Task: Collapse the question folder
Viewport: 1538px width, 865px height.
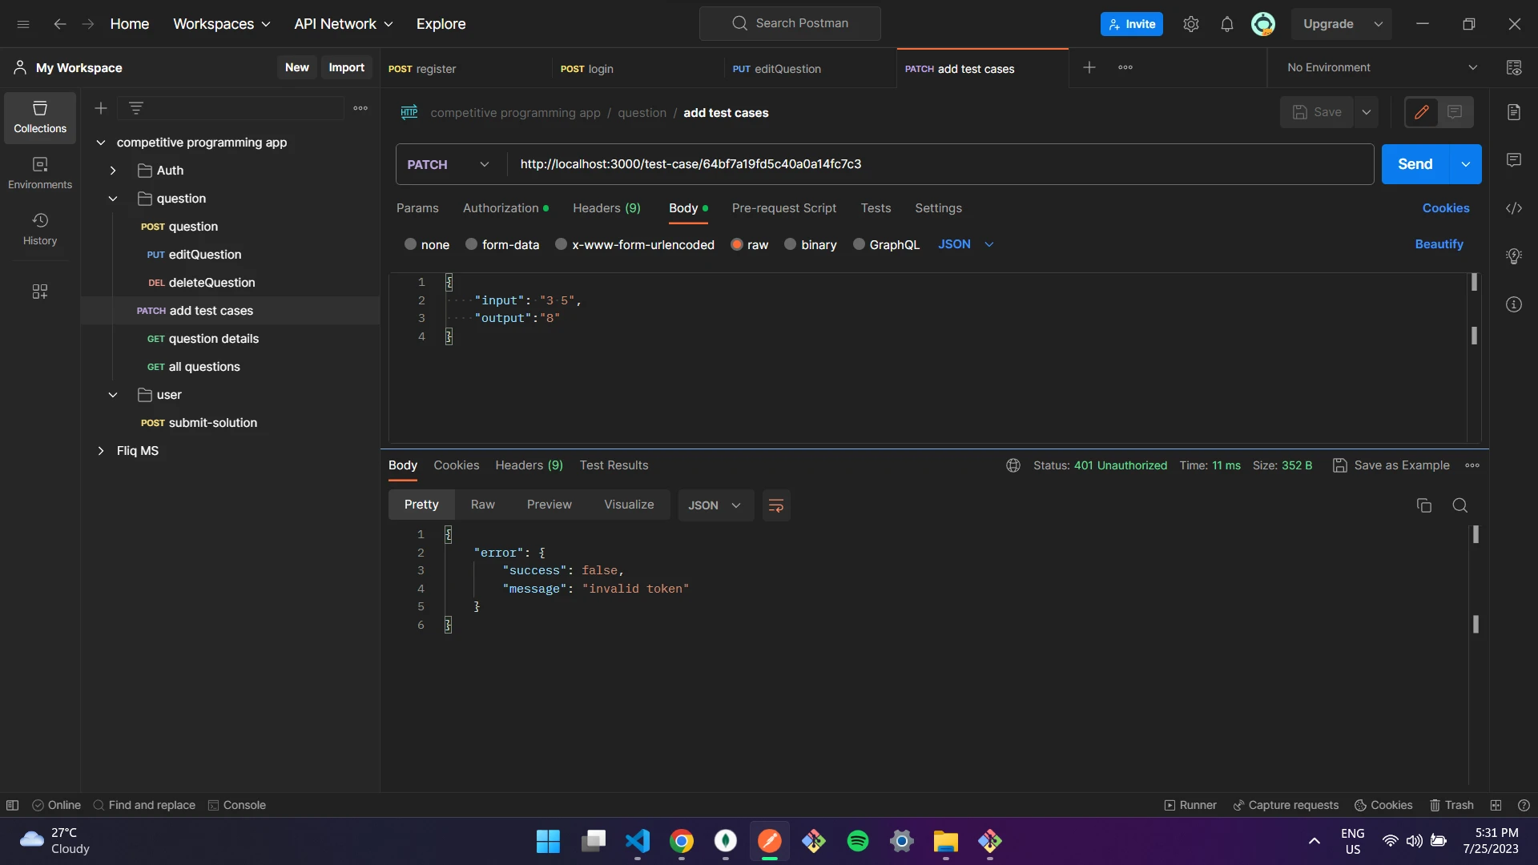Action: [x=113, y=199]
